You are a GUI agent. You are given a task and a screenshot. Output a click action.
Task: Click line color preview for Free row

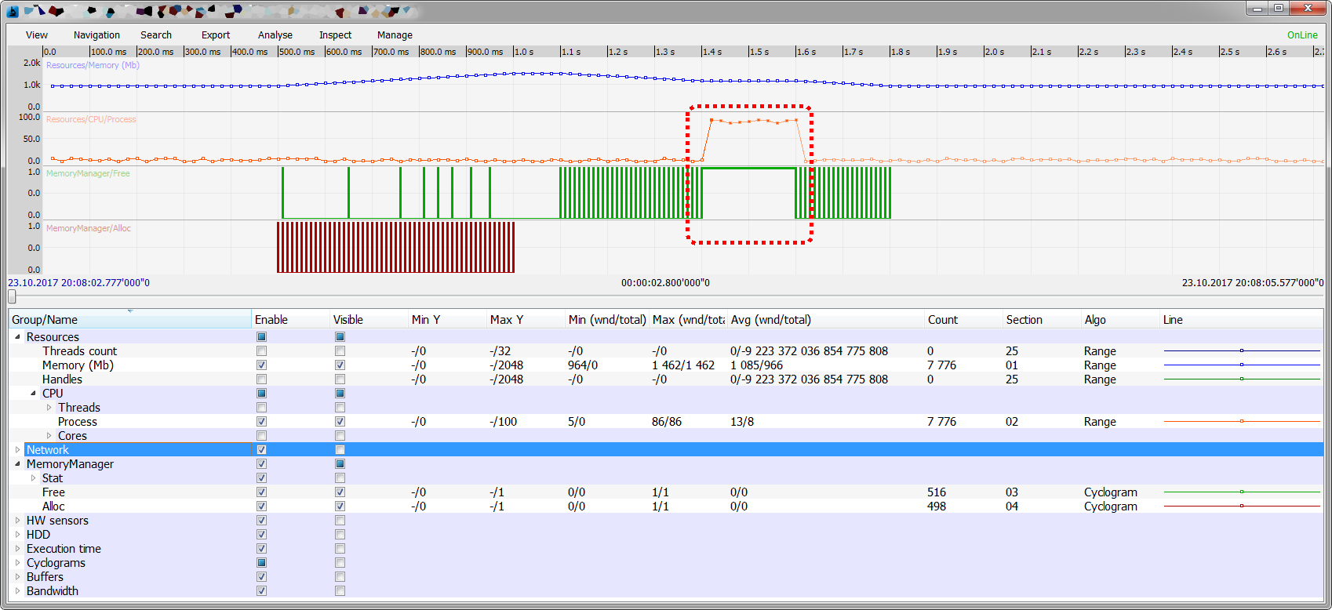pyautogui.click(x=1242, y=492)
